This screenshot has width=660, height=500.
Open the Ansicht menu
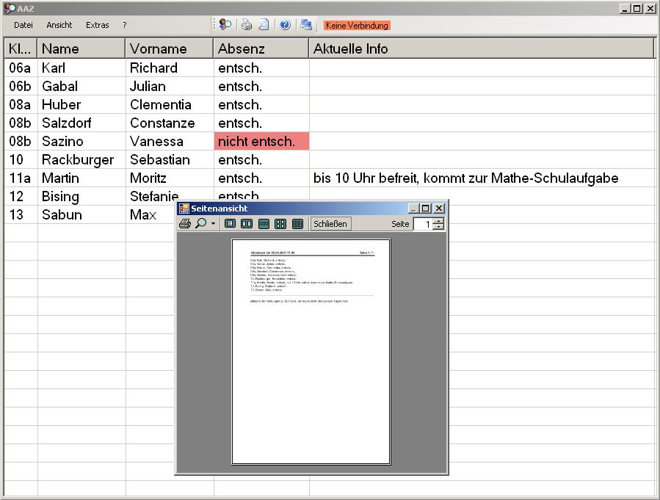[59, 25]
